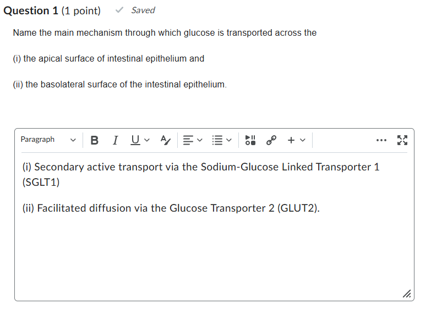Open the insert stuff media icon
Viewport: 442px width, 315px height.
click(x=250, y=140)
